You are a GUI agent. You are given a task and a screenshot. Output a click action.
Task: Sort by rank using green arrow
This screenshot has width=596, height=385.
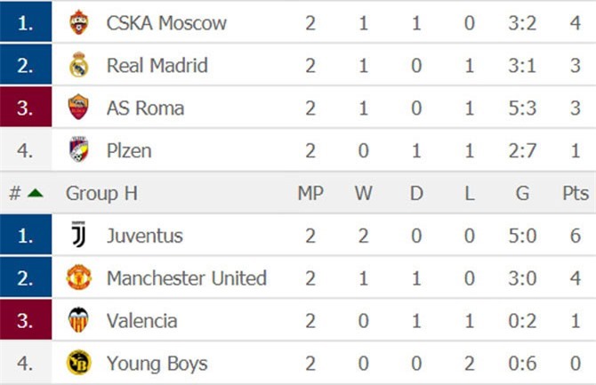click(36, 194)
